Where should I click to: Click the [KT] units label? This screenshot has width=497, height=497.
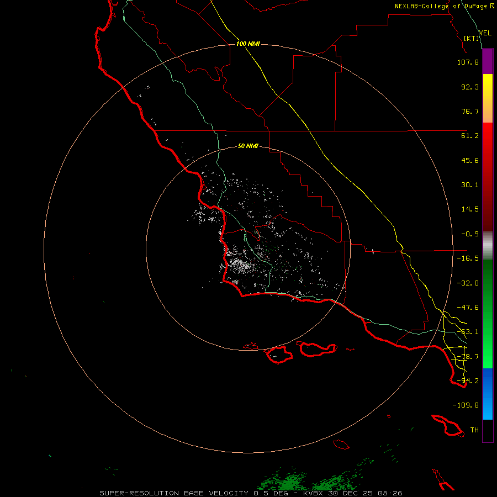pos(472,38)
